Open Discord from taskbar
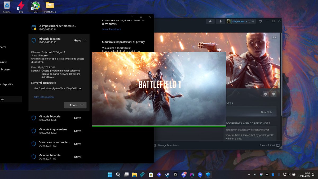The image size is (318, 179). coord(184,174)
